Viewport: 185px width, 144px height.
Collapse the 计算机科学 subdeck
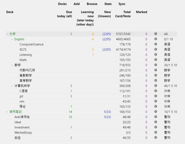click(12, 86)
